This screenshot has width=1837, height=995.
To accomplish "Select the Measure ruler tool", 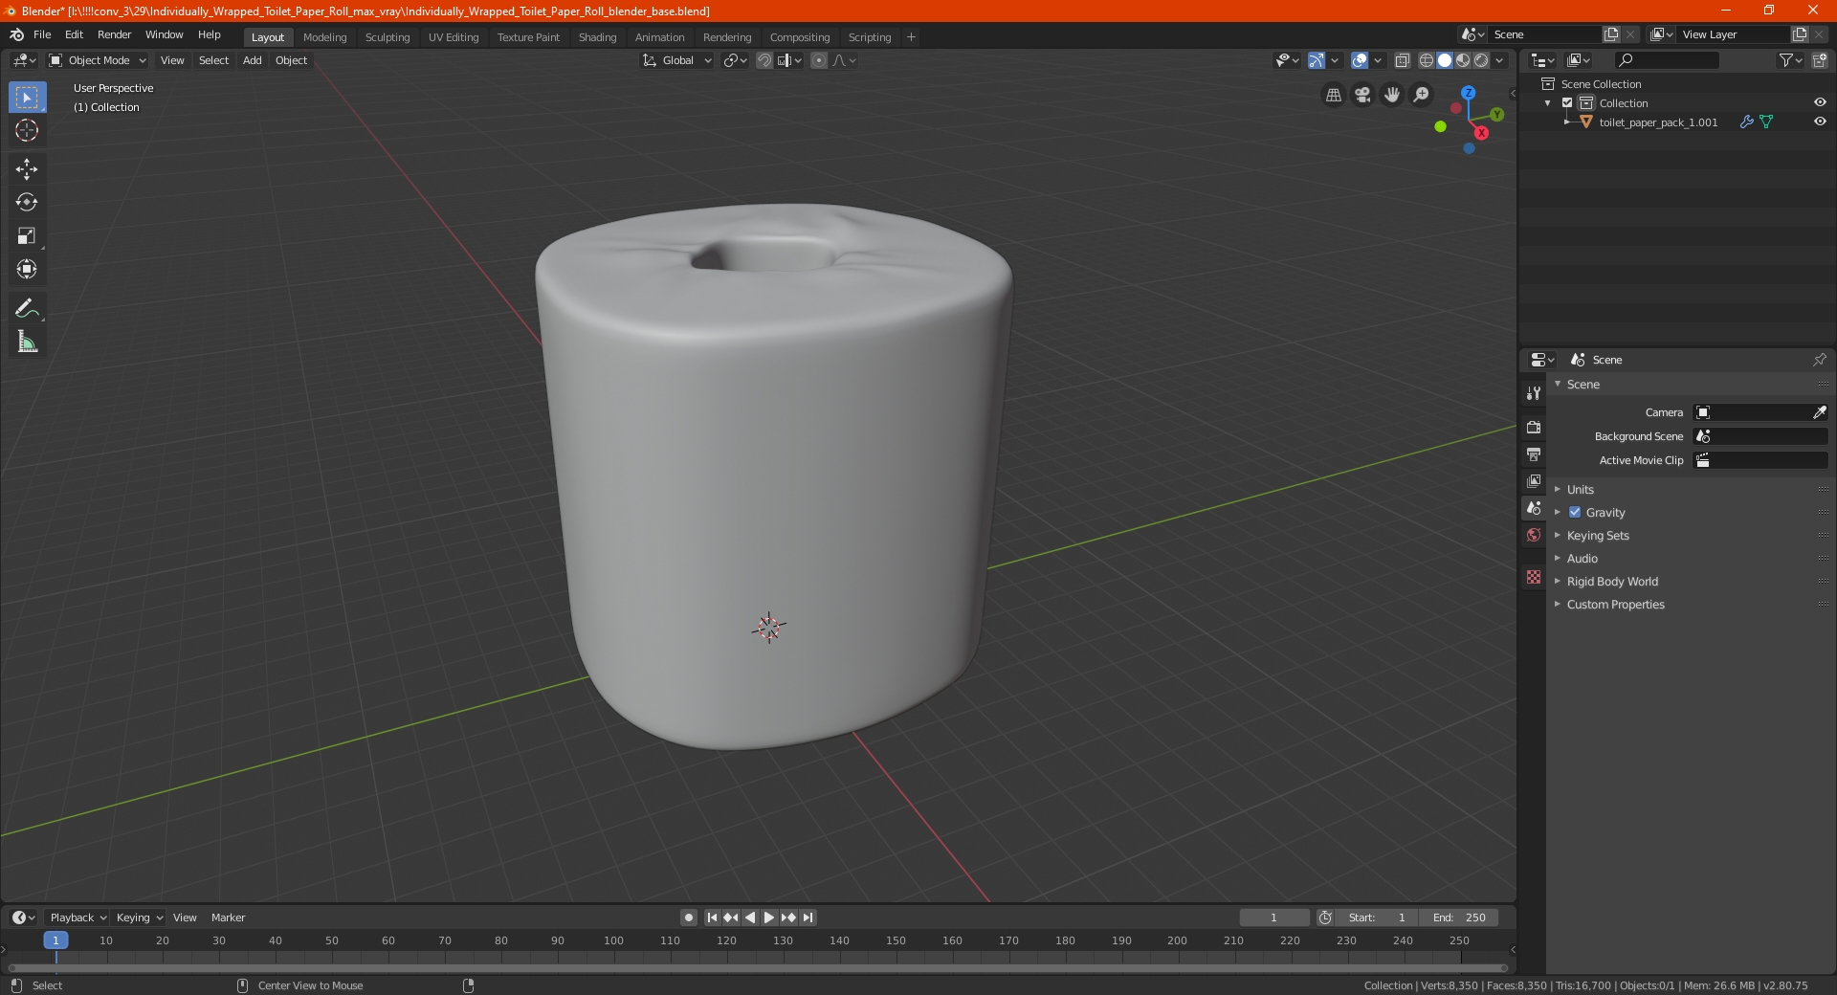I will point(27,342).
